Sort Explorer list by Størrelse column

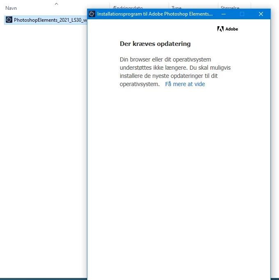coord(230,7)
